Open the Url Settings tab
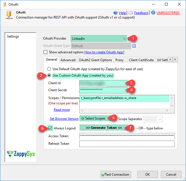 162,60
